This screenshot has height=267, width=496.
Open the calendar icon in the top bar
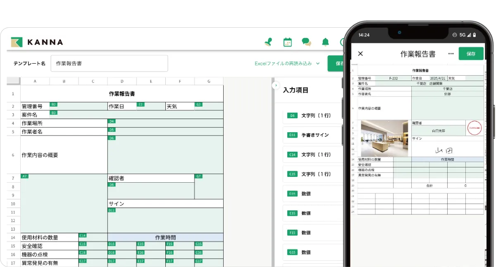[288, 42]
